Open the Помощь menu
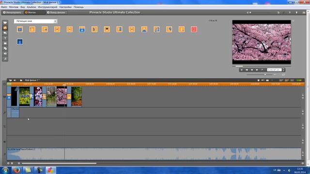Image resolution: width=310 pixels, height=174 pixels. point(78,7)
